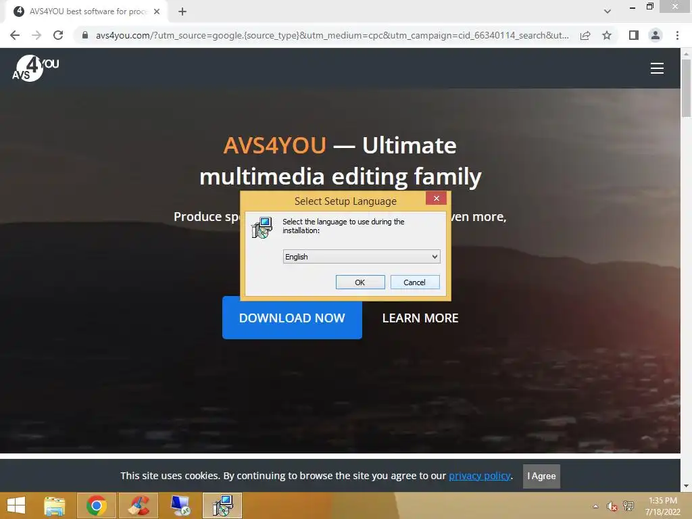Open Chrome's three-dot menu
Screen dimensions: 692x519
[x=677, y=35]
